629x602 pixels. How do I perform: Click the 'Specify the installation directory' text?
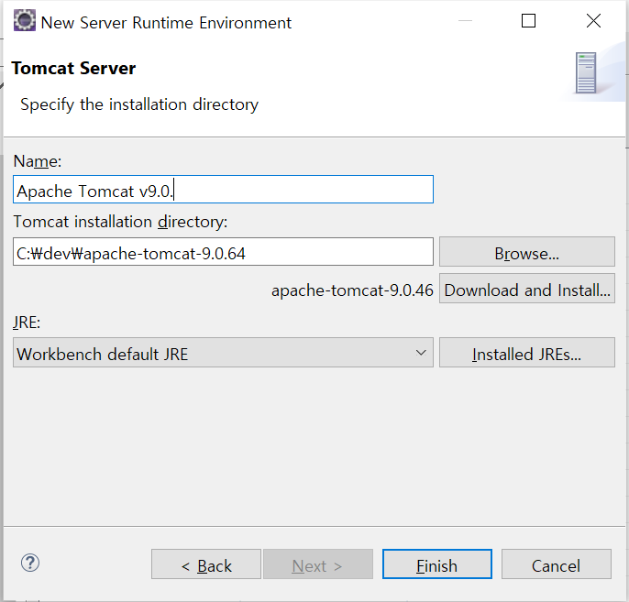[x=139, y=104]
